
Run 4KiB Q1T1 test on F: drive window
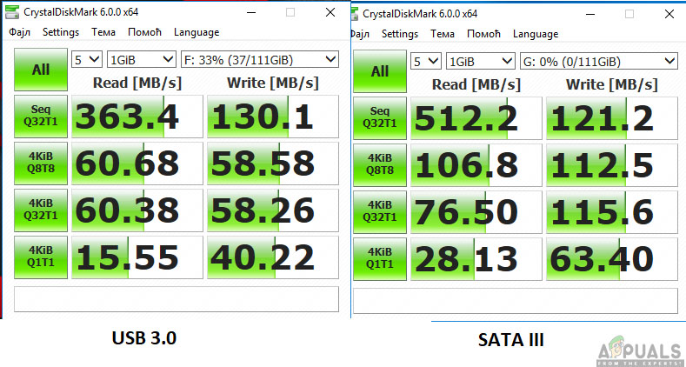(41, 257)
